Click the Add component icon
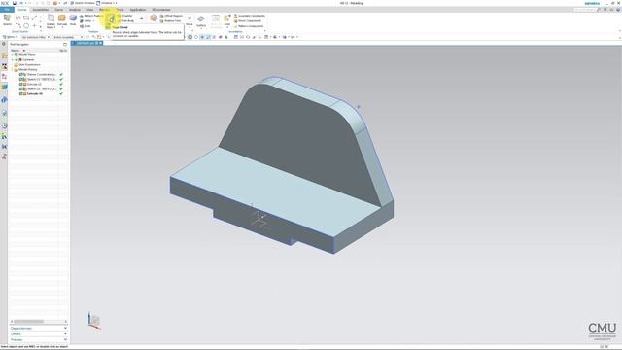Viewport: 622px width, 350px height. [x=227, y=19]
